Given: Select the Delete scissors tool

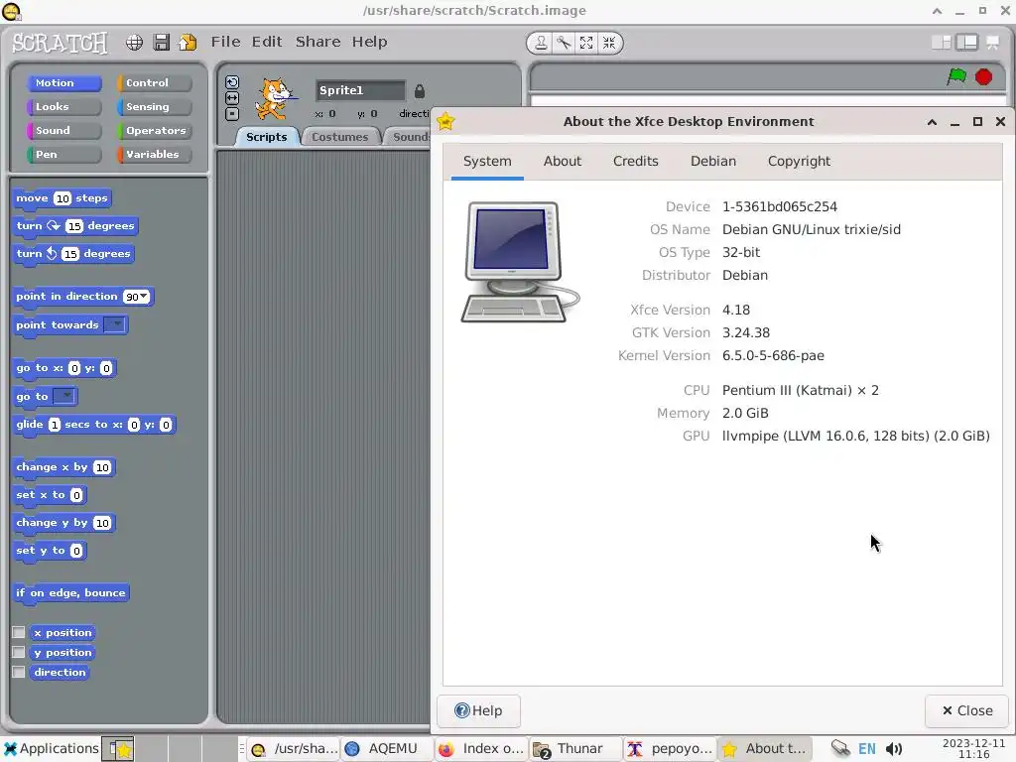Looking at the screenshot, I should pos(564,43).
